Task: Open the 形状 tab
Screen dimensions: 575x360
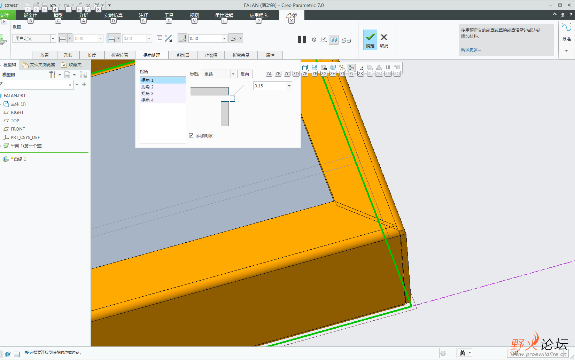Action: pos(68,55)
